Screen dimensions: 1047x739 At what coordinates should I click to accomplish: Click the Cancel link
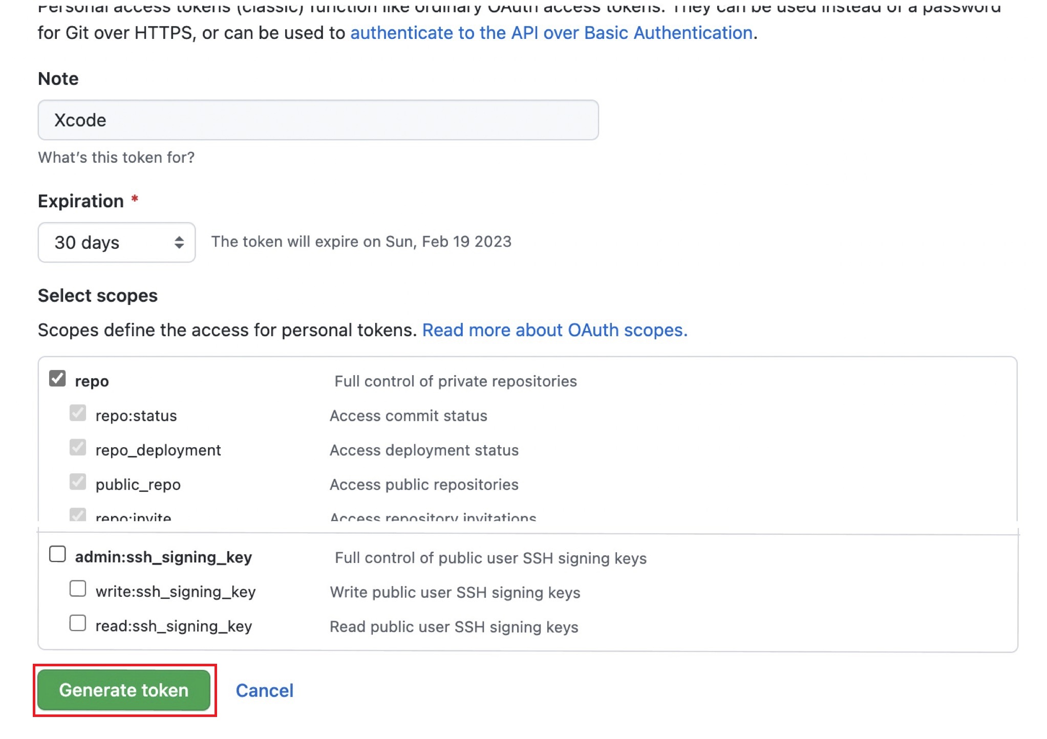(x=264, y=690)
